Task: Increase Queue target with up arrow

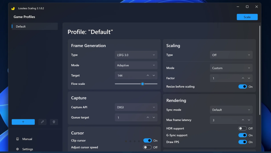Action: point(148,117)
